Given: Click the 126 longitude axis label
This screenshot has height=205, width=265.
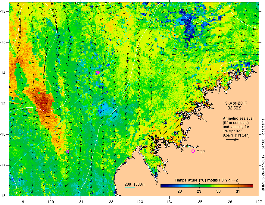Looking at the screenshot, I should click(229, 202).
